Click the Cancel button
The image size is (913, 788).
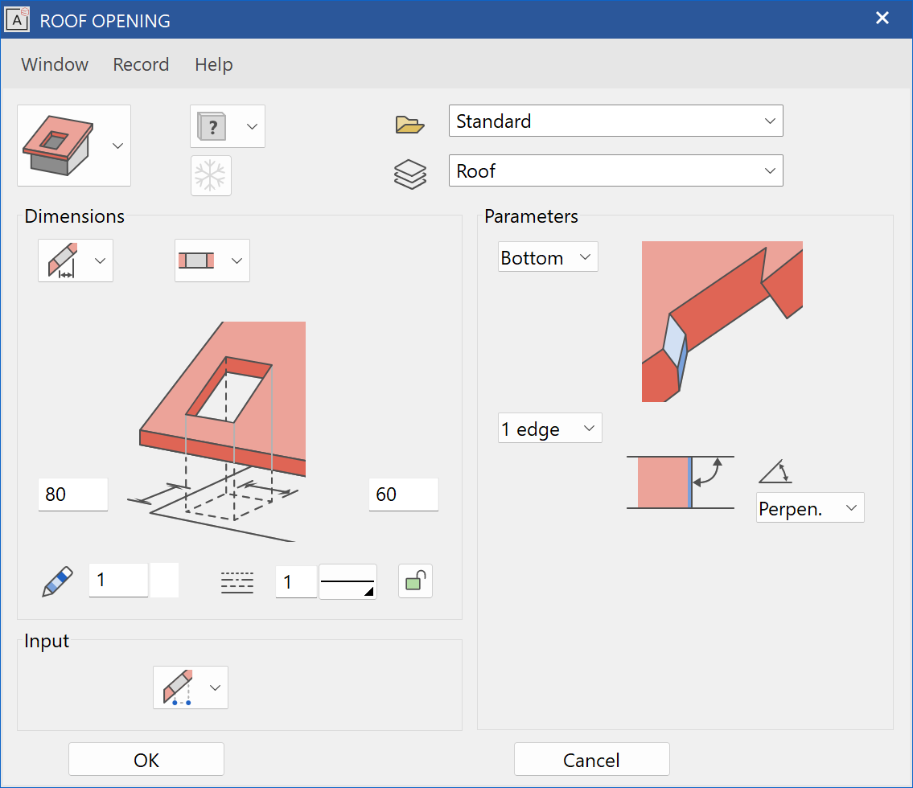pyautogui.click(x=591, y=760)
